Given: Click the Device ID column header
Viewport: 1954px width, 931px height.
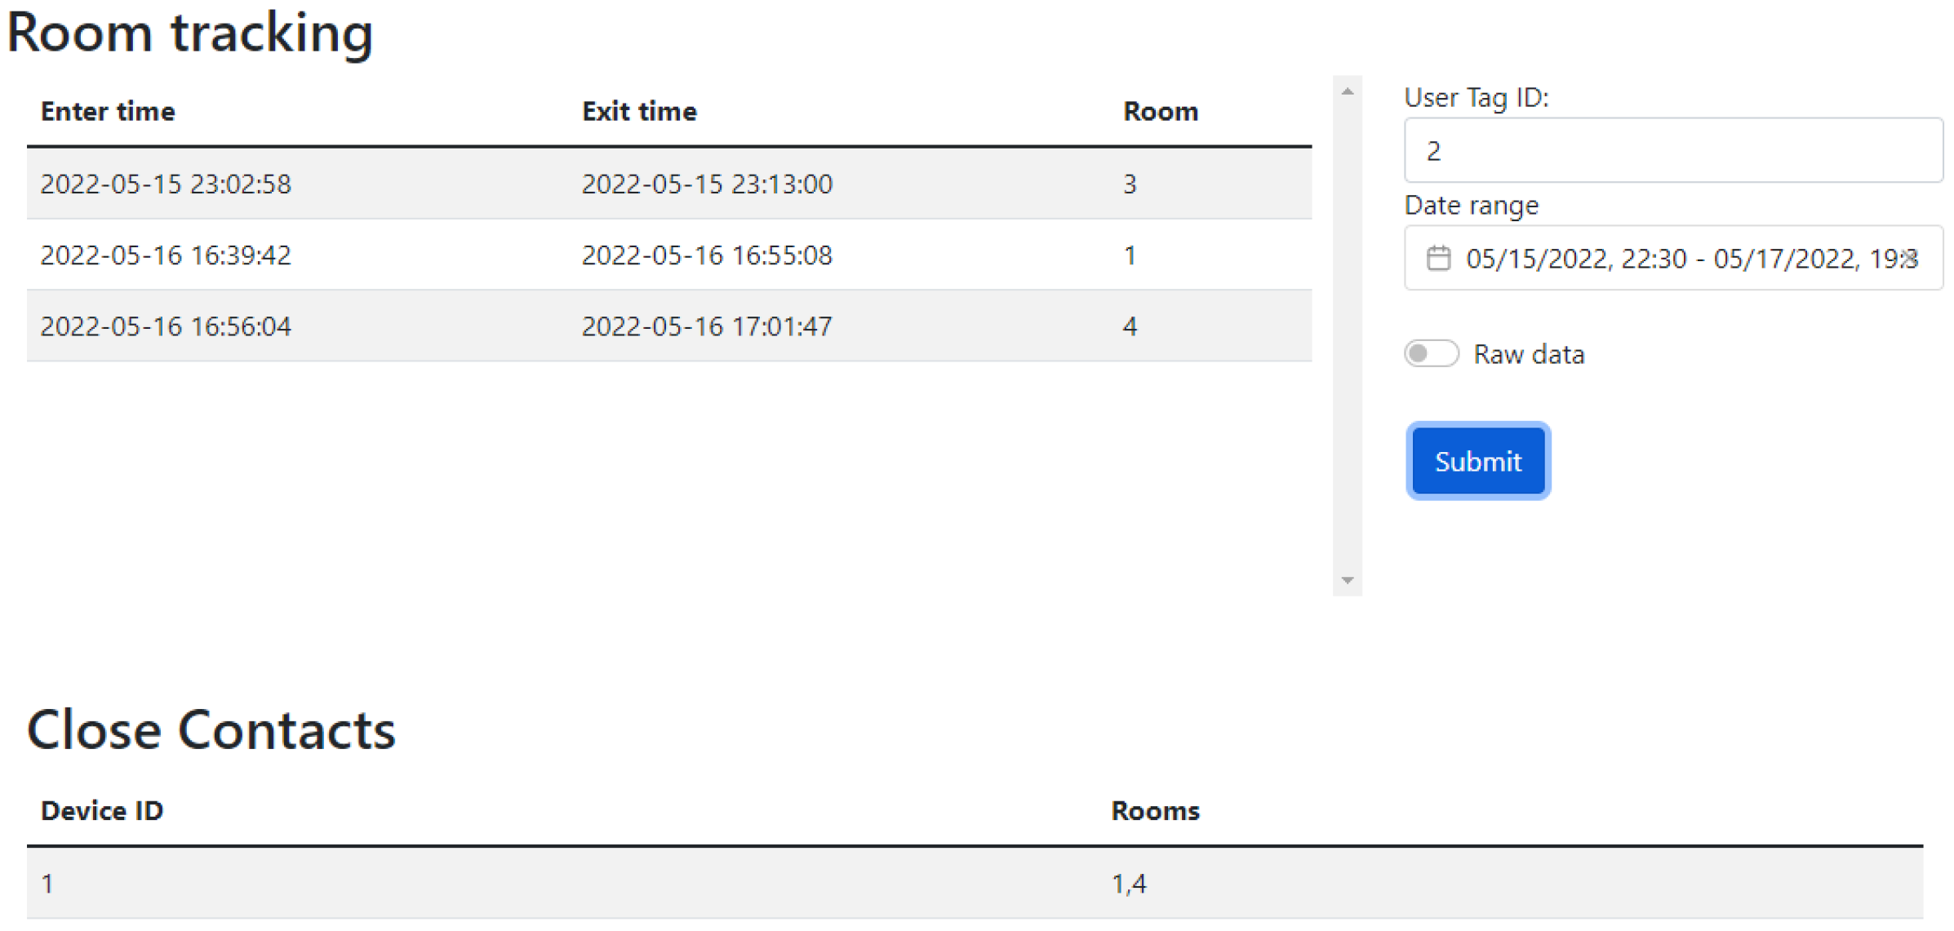Looking at the screenshot, I should (102, 810).
